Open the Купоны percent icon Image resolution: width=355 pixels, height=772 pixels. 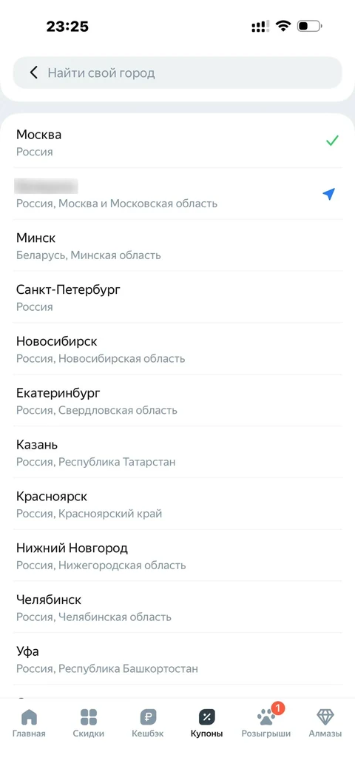207,716
